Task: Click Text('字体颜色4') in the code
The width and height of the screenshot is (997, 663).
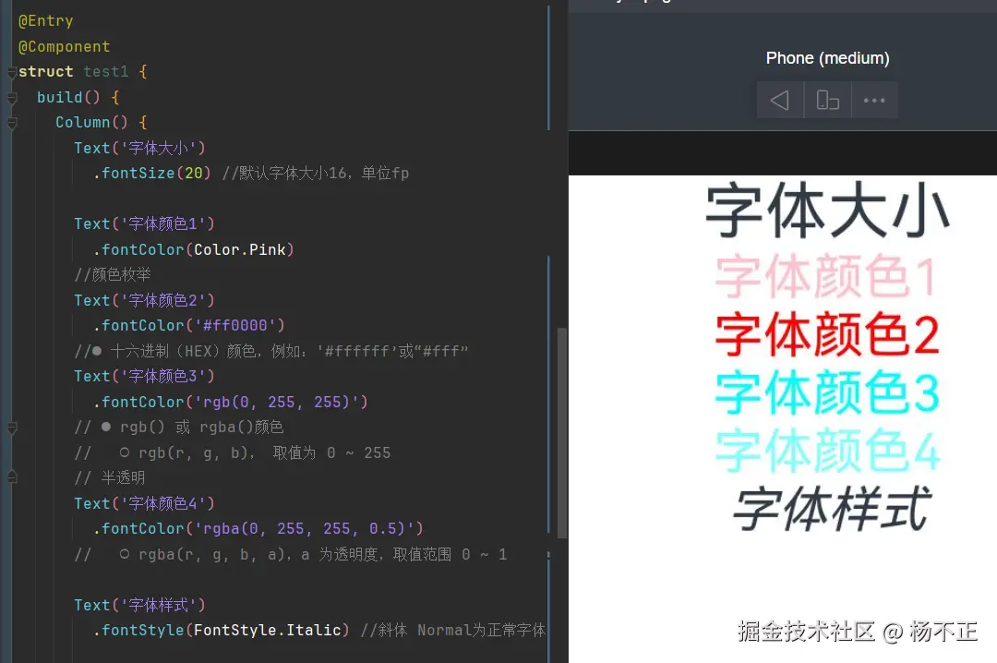Action: click(x=144, y=503)
